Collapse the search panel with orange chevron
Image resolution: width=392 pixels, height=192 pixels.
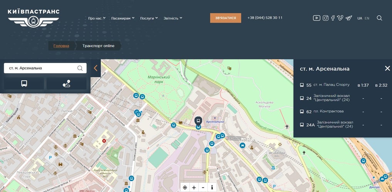[x=96, y=68]
